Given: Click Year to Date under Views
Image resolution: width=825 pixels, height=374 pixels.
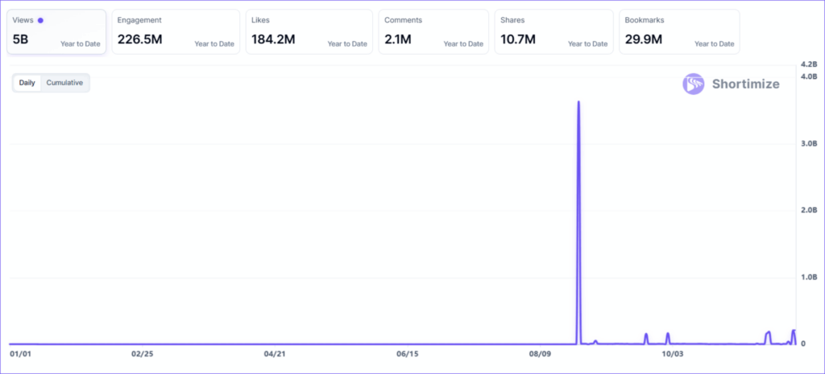Looking at the screenshot, I should 80,44.
